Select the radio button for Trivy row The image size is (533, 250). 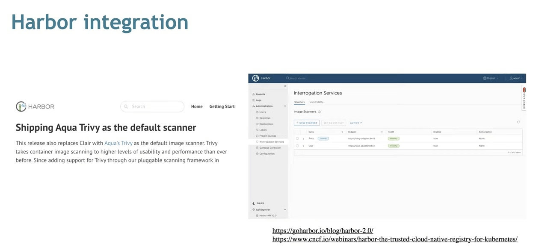[297, 138]
